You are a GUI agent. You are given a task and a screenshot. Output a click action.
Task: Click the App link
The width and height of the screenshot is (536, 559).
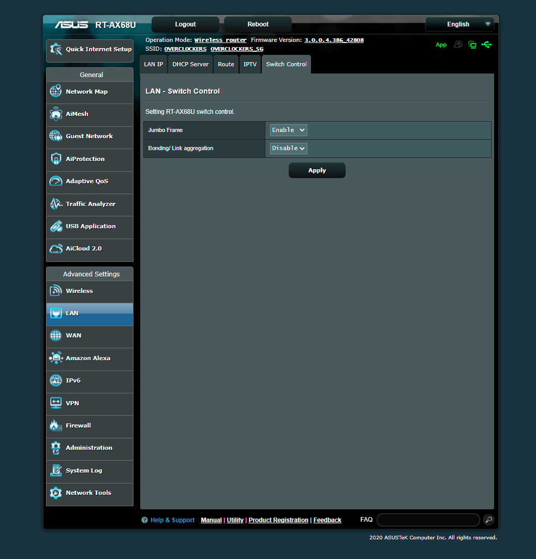point(441,45)
